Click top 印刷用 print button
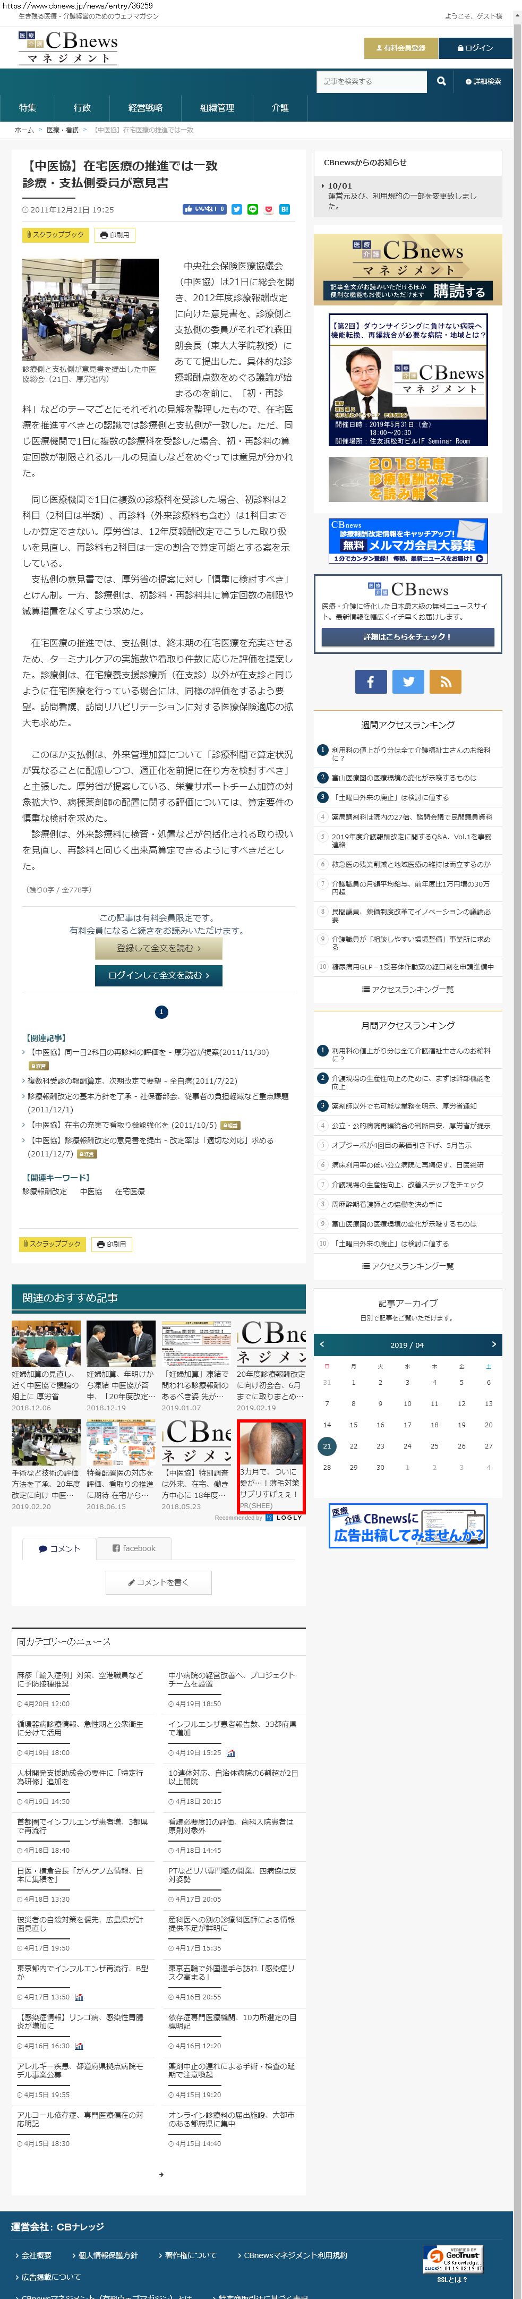Viewport: 522px width, 2299px height. pos(114,235)
